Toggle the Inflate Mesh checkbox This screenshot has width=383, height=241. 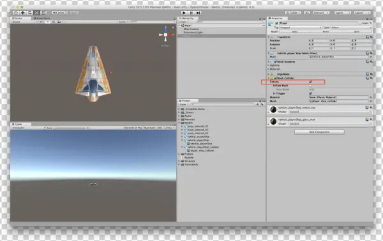tap(310, 86)
